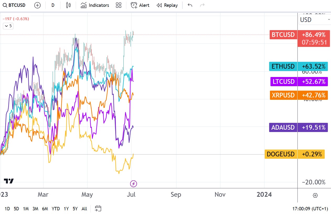Set the range to YTD

(56, 209)
